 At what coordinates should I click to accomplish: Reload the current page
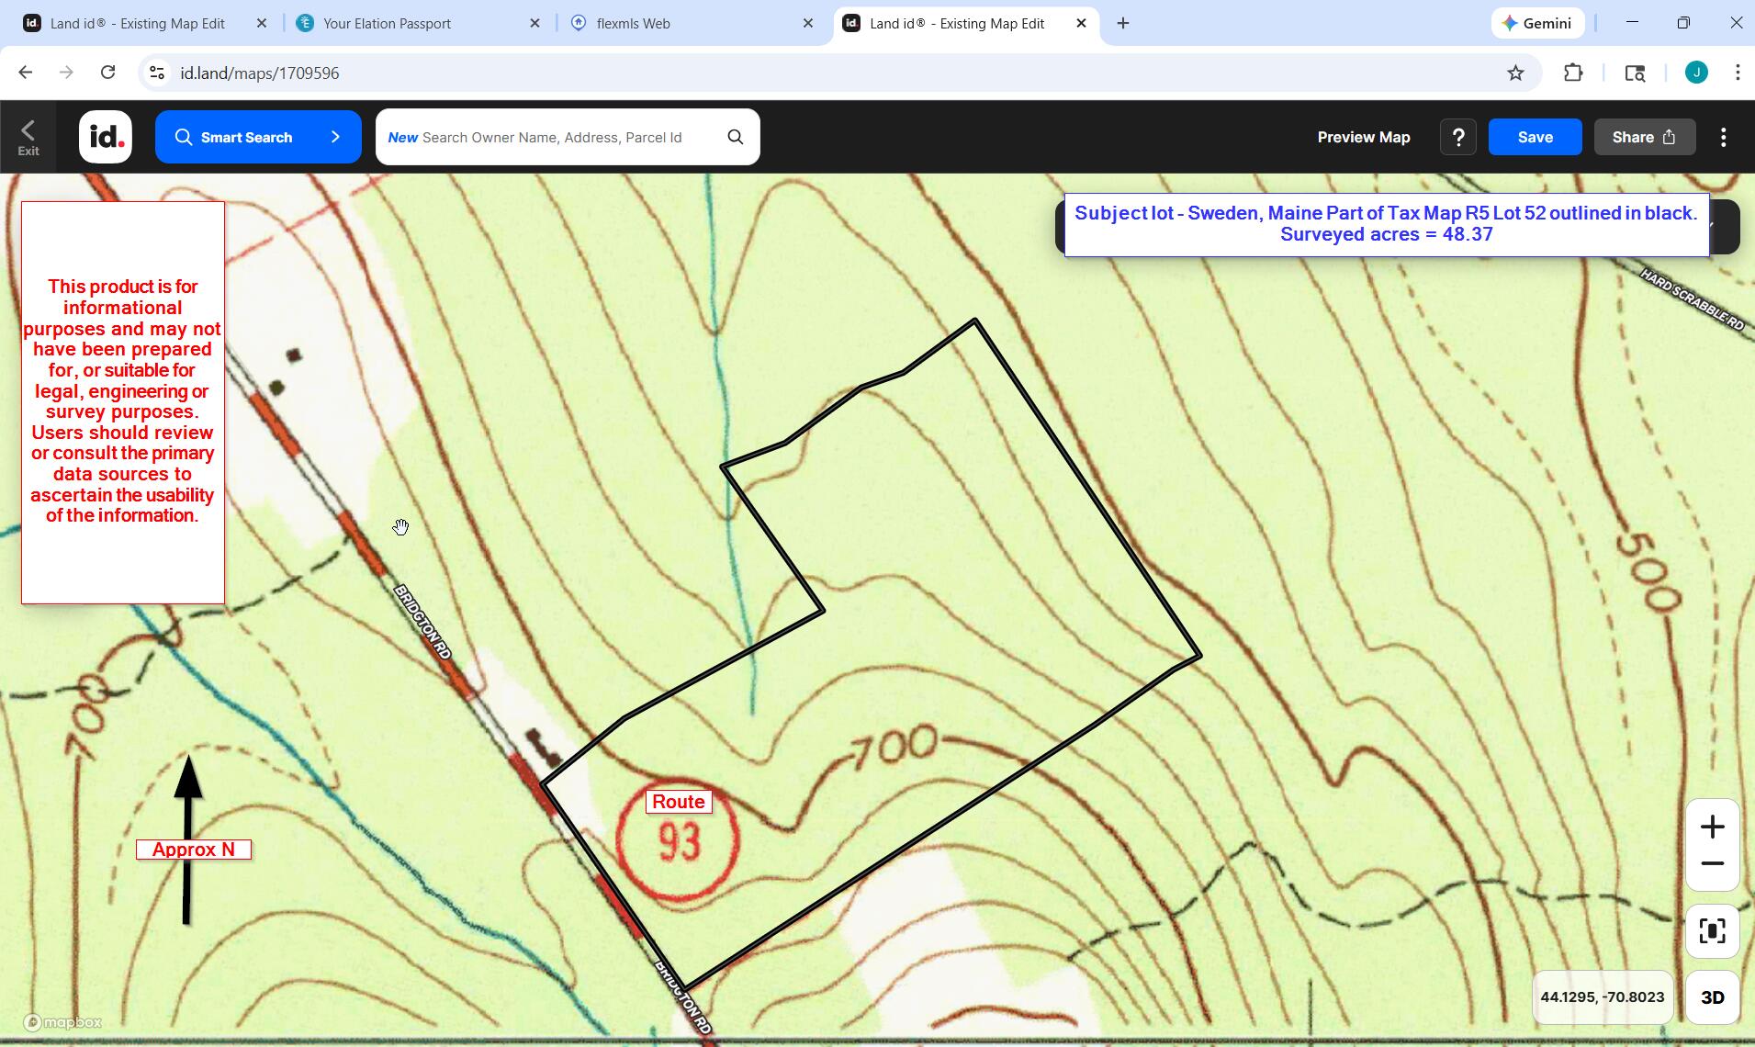[x=108, y=72]
